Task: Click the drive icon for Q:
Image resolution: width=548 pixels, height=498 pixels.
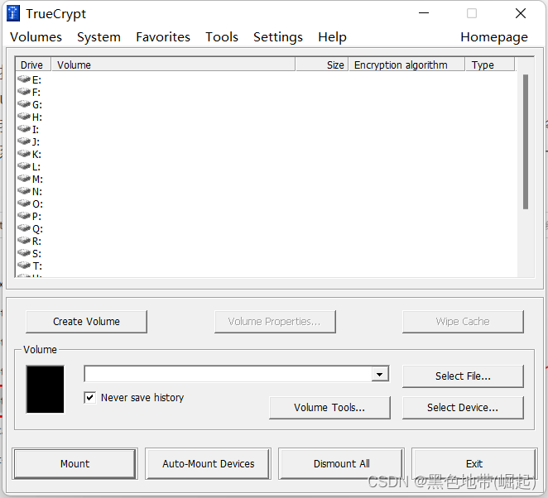Action: 24,228
